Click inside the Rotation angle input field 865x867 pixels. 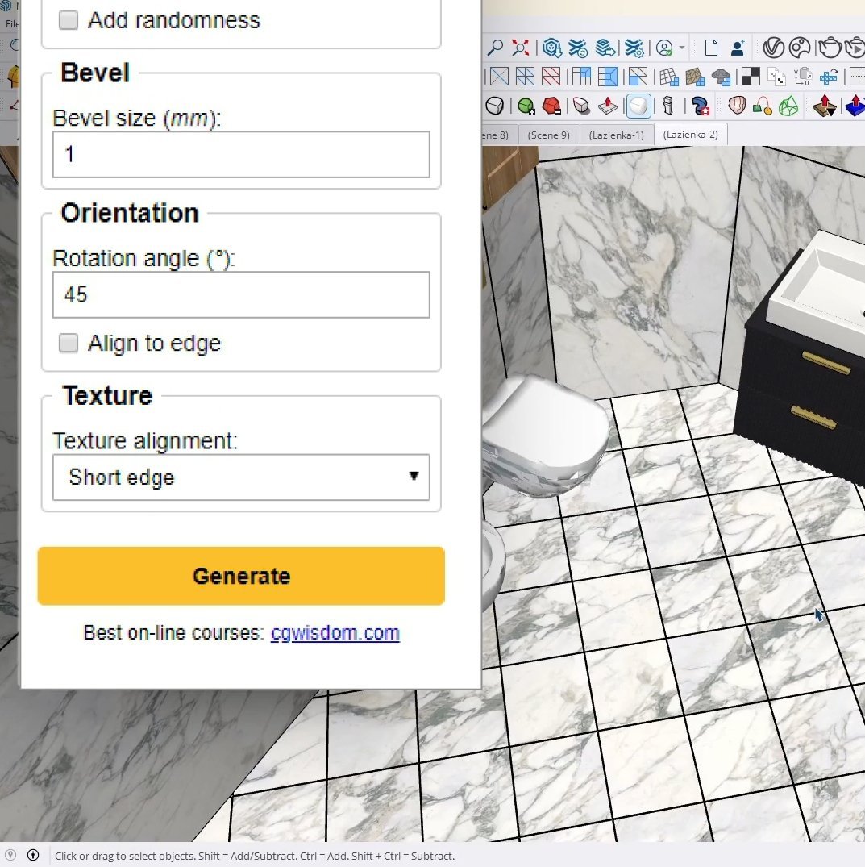tap(241, 294)
